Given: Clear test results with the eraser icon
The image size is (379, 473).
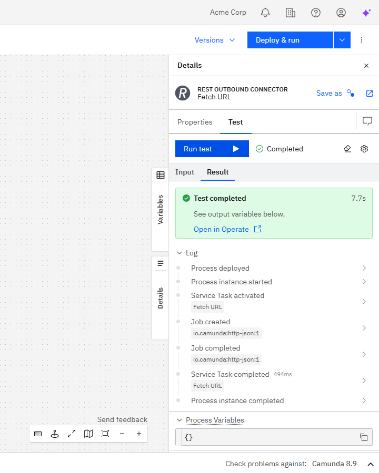Looking at the screenshot, I should (347, 149).
